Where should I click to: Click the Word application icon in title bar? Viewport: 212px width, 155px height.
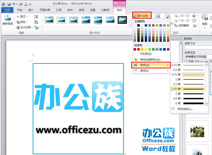point(3,4)
